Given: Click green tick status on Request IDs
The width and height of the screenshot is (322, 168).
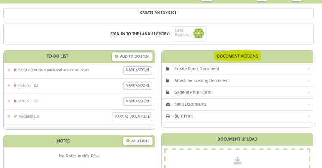Looking at the screenshot, I should coord(15,116).
